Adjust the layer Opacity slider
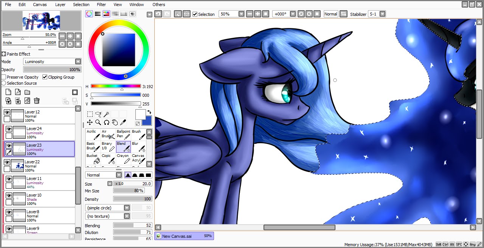Viewport: 484px width, 248px height. click(x=52, y=70)
